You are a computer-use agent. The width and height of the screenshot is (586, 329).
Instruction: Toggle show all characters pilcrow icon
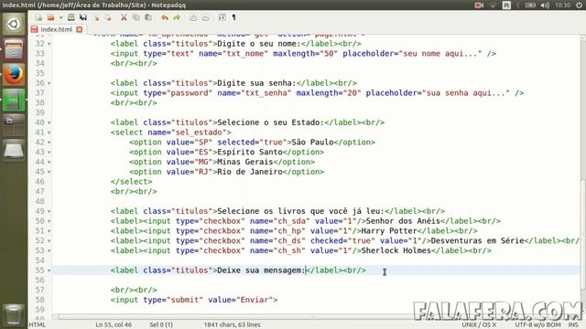pos(234,17)
